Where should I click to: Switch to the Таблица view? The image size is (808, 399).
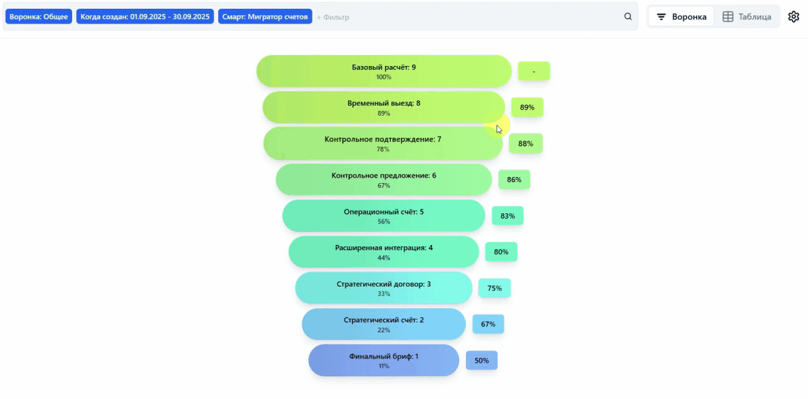747,17
